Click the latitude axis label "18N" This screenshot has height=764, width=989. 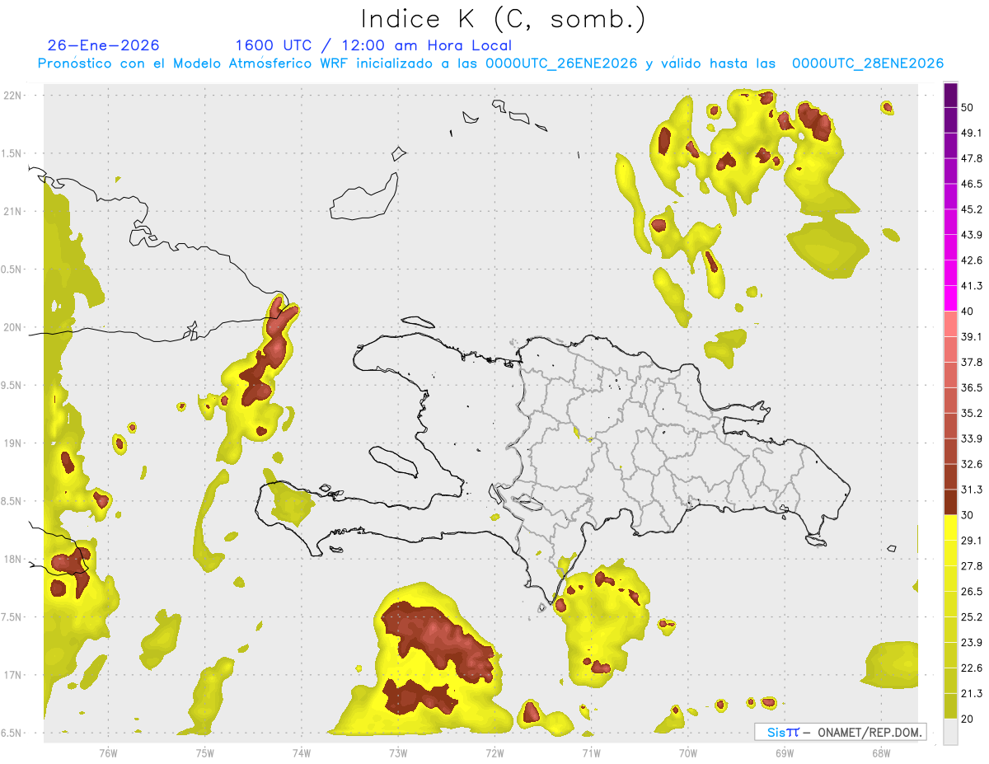(x=14, y=560)
